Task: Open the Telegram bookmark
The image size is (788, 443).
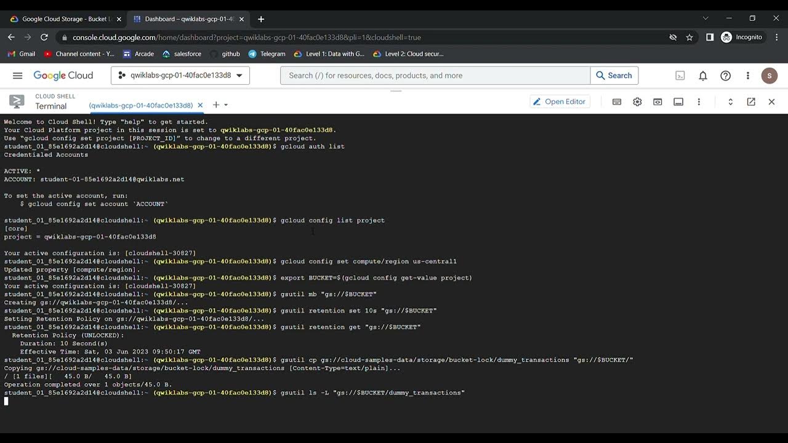Action: click(x=267, y=54)
